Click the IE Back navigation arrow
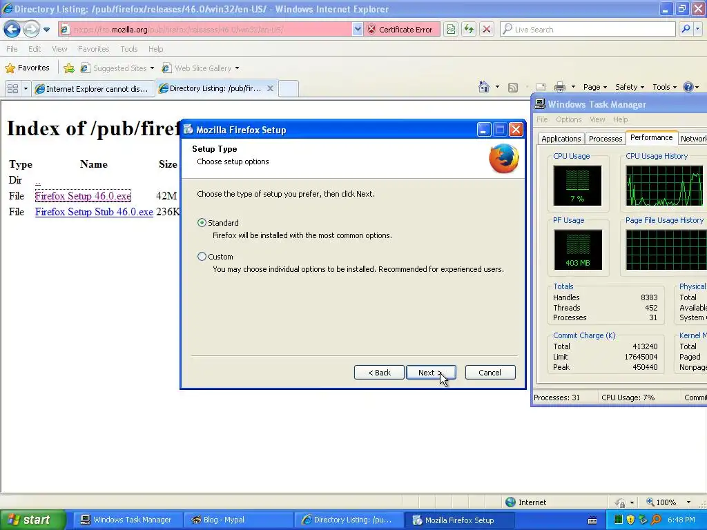This screenshot has height=530, width=707. 12,29
